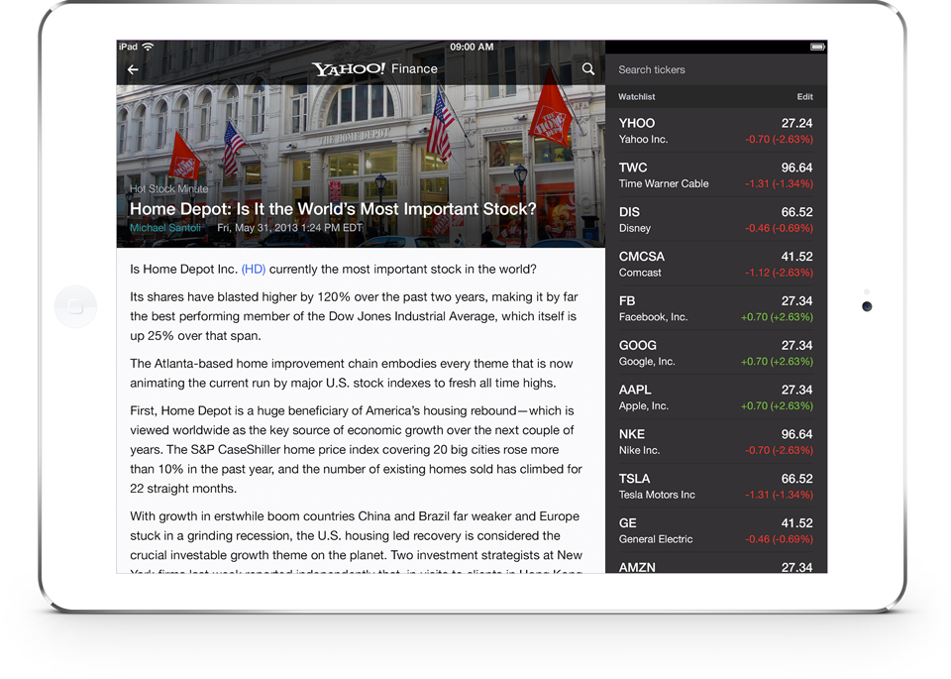Tap DIS price 66.52
The image size is (951, 679).
tap(796, 212)
